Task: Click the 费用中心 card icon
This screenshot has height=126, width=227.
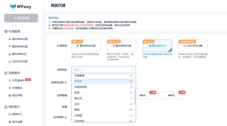Action: [x=10, y=114]
